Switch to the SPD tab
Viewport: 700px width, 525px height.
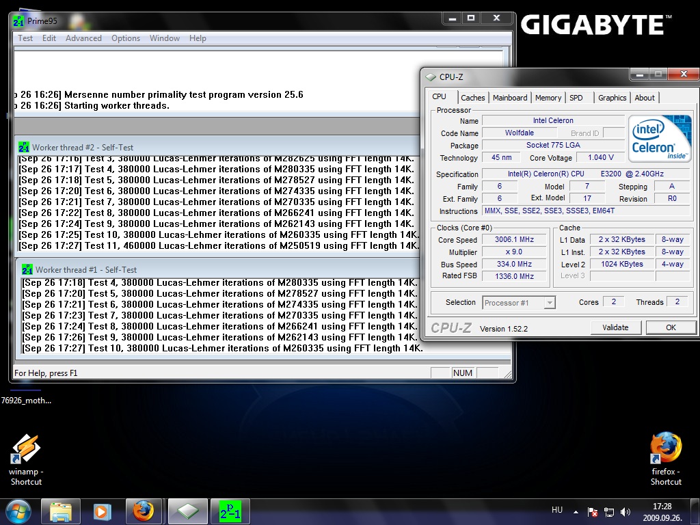[x=576, y=98]
